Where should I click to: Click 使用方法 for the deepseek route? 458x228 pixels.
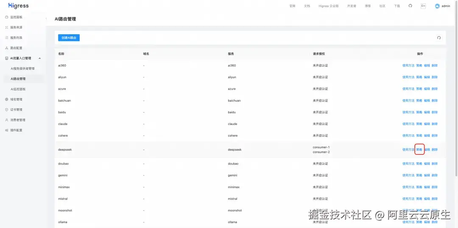tap(408, 150)
